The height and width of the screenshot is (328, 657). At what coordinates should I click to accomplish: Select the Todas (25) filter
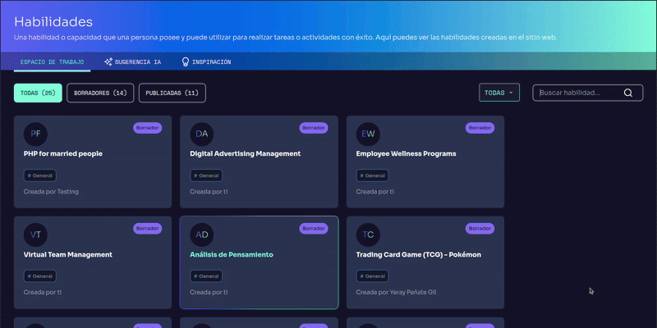point(37,93)
